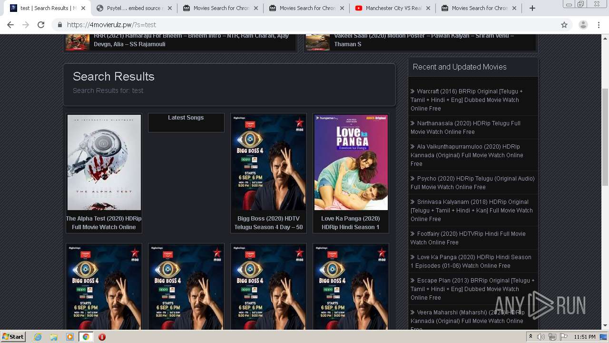This screenshot has height=343, width=609.
Task: Open Vakeel Saab thumbnail image
Action: [318, 42]
